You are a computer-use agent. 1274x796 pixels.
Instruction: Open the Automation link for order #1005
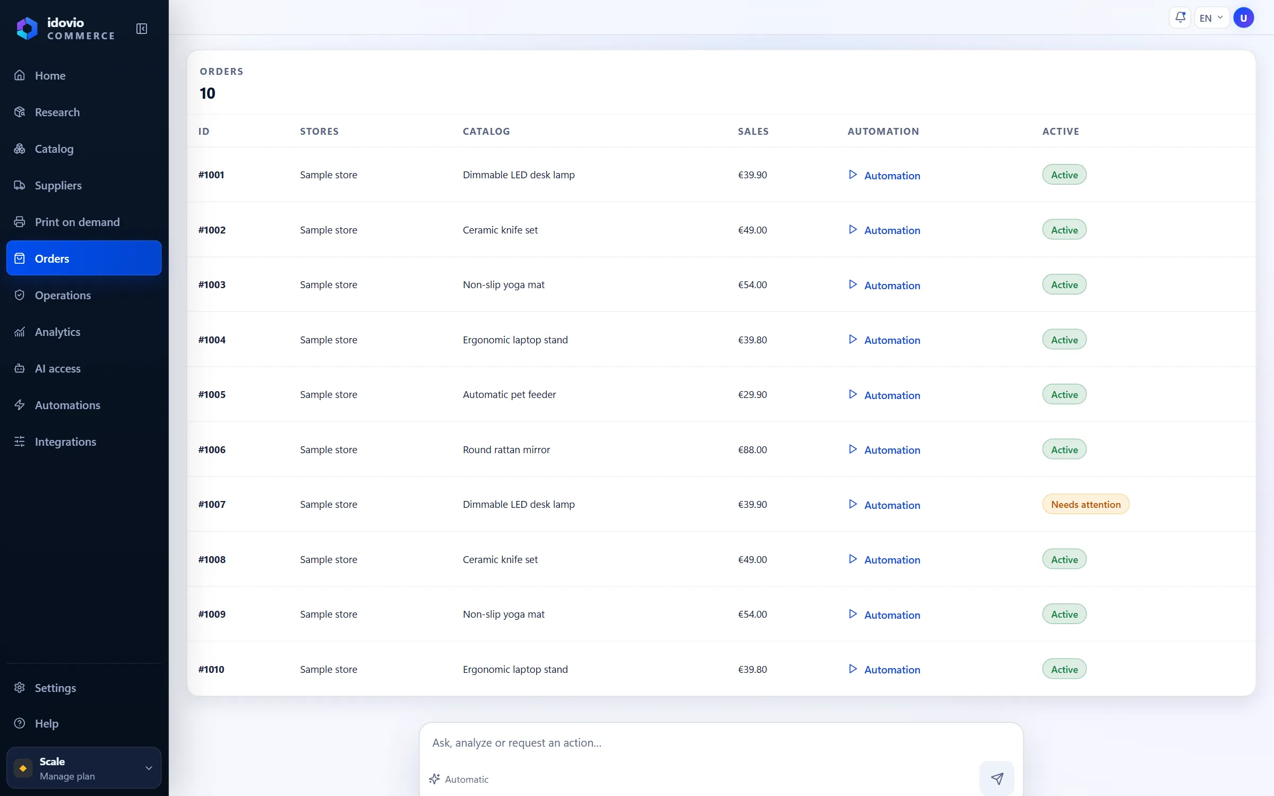884,395
